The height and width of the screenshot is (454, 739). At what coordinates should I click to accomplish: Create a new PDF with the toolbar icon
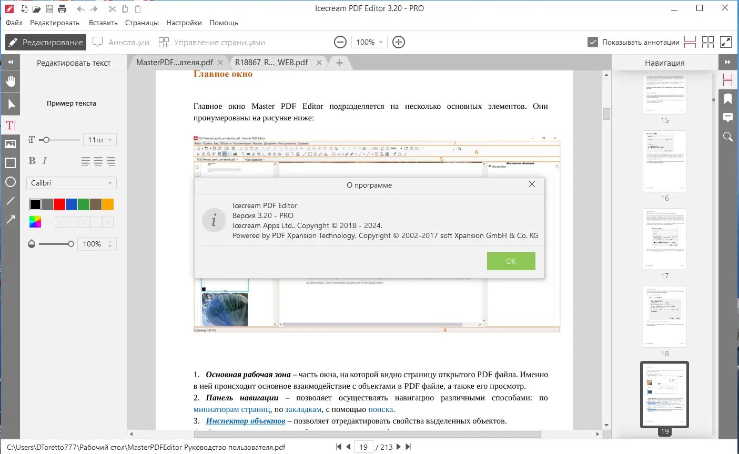[x=24, y=9]
